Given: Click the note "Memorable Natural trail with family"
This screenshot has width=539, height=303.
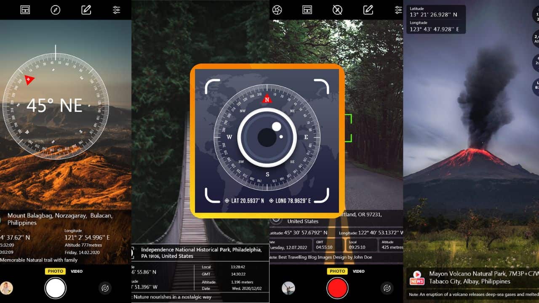Looking at the screenshot, I should [x=39, y=260].
